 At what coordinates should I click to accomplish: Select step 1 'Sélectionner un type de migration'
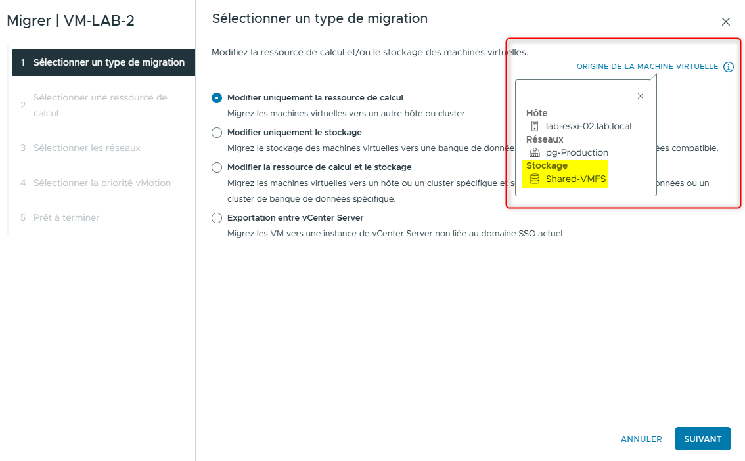(x=99, y=62)
